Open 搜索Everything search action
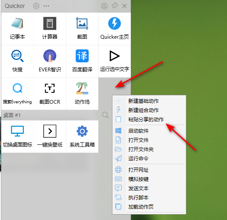The width and height of the screenshot is (227, 220). click(17, 94)
